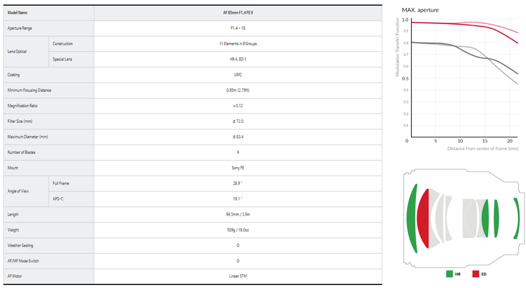Select the Linear STM motor value
526x288 pixels.
pyautogui.click(x=238, y=277)
